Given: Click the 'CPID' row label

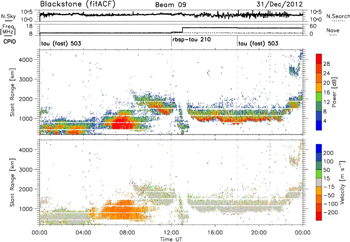Looking at the screenshot, I should point(10,41).
